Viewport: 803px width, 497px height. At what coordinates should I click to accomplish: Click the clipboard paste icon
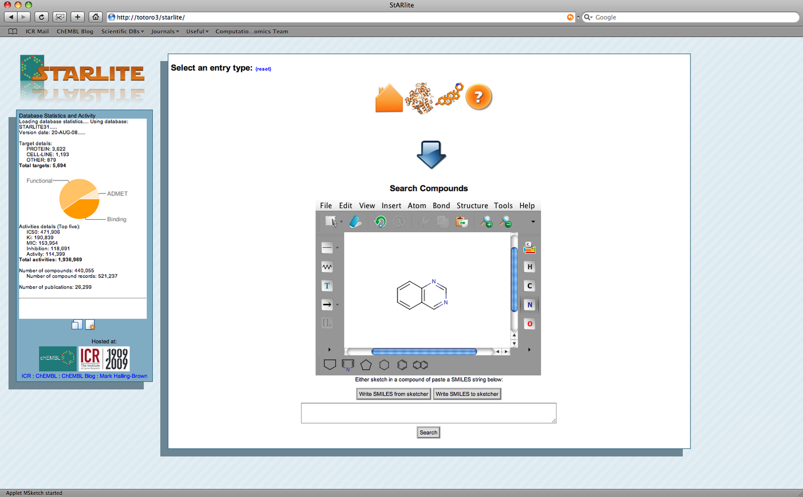(x=462, y=221)
